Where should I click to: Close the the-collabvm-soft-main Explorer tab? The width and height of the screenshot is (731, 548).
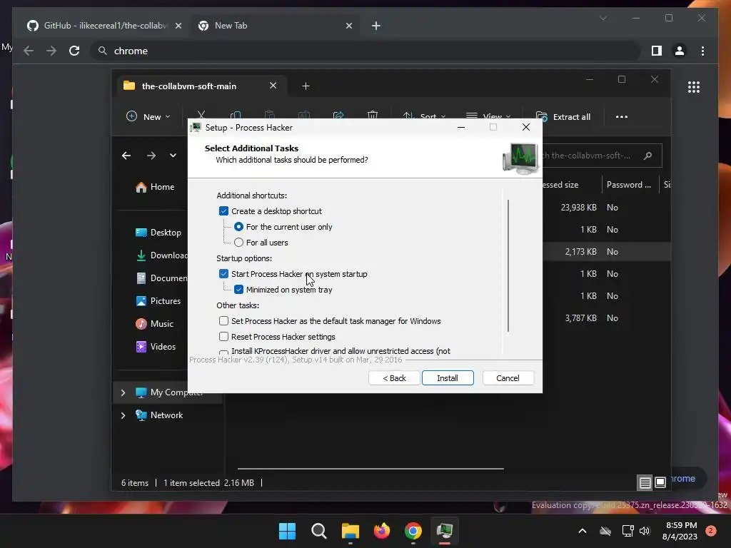273,86
